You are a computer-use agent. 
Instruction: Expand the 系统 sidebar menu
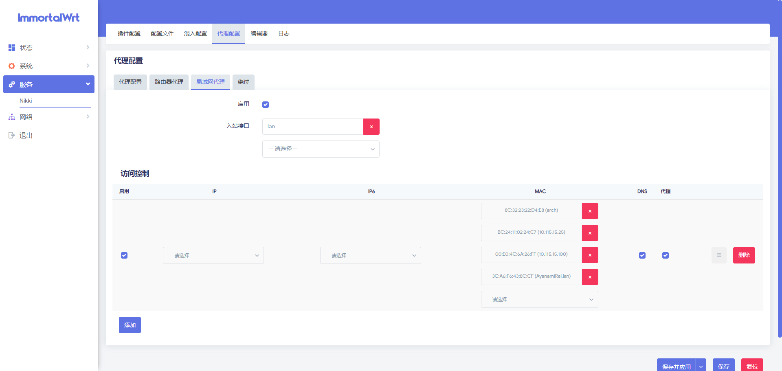click(49, 66)
